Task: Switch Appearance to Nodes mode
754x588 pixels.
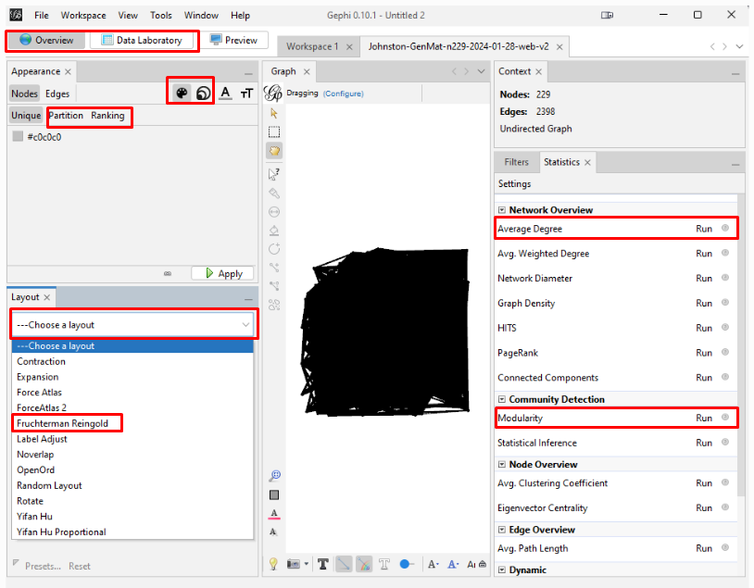Action: pyautogui.click(x=24, y=94)
